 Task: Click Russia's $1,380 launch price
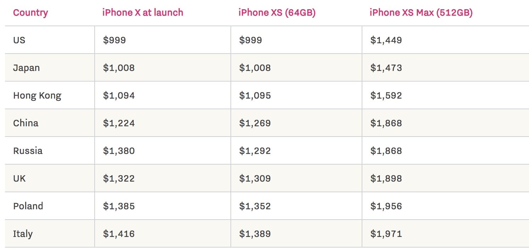119,151
